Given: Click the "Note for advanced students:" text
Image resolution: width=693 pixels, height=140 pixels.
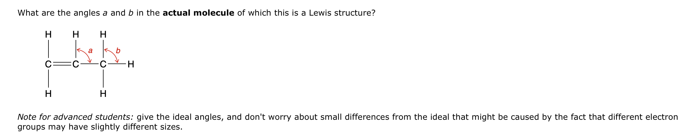Looking at the screenshot, I should [75, 117].
